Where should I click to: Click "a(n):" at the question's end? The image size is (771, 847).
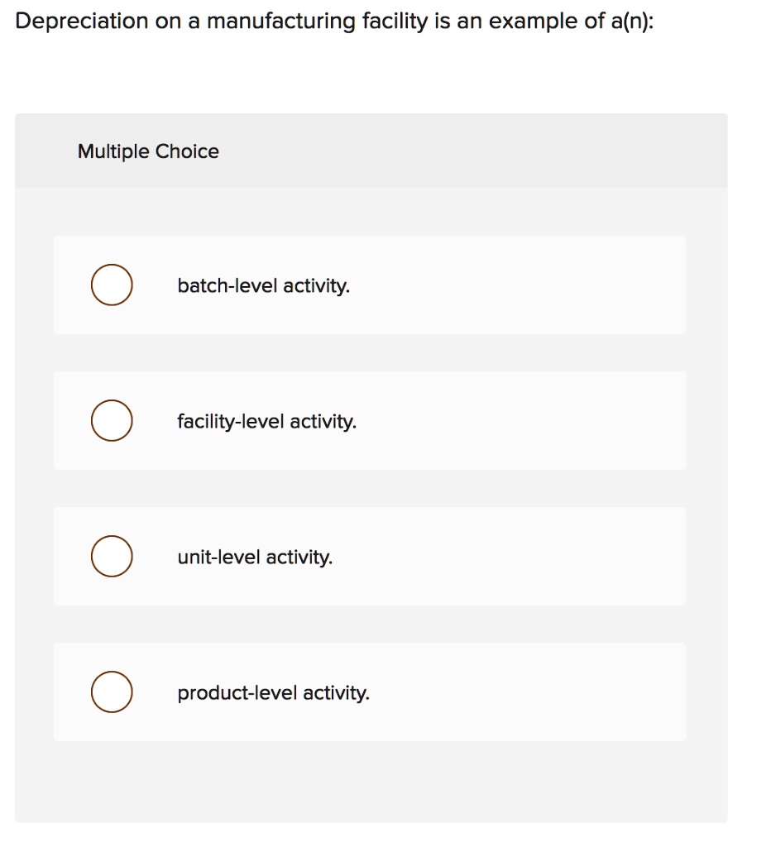631,22
